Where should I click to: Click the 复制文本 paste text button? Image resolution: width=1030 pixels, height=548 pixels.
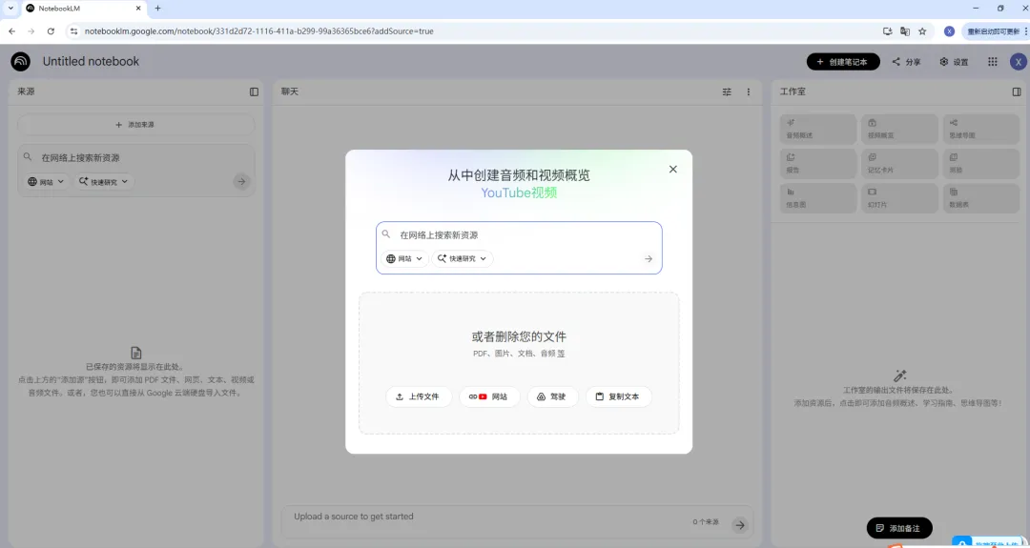[x=618, y=396]
